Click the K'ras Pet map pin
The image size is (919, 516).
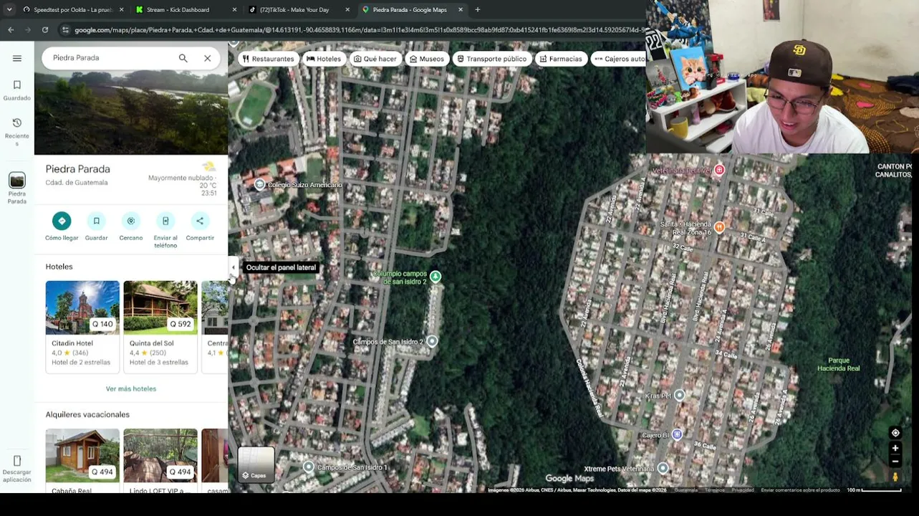pyautogui.click(x=680, y=396)
